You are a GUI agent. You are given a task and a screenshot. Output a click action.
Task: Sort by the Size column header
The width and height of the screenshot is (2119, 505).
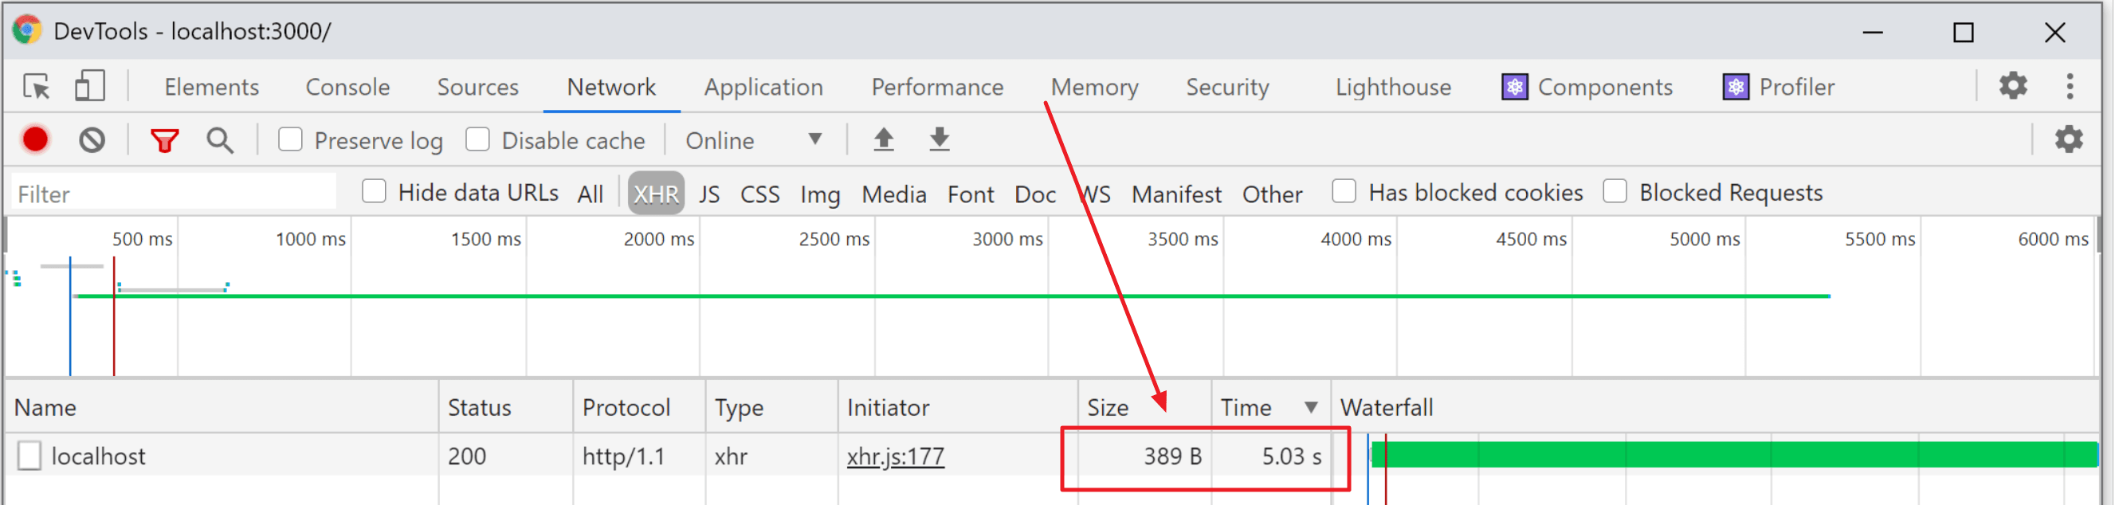pos(1144,407)
